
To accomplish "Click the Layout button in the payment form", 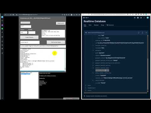I will point(61,23).
